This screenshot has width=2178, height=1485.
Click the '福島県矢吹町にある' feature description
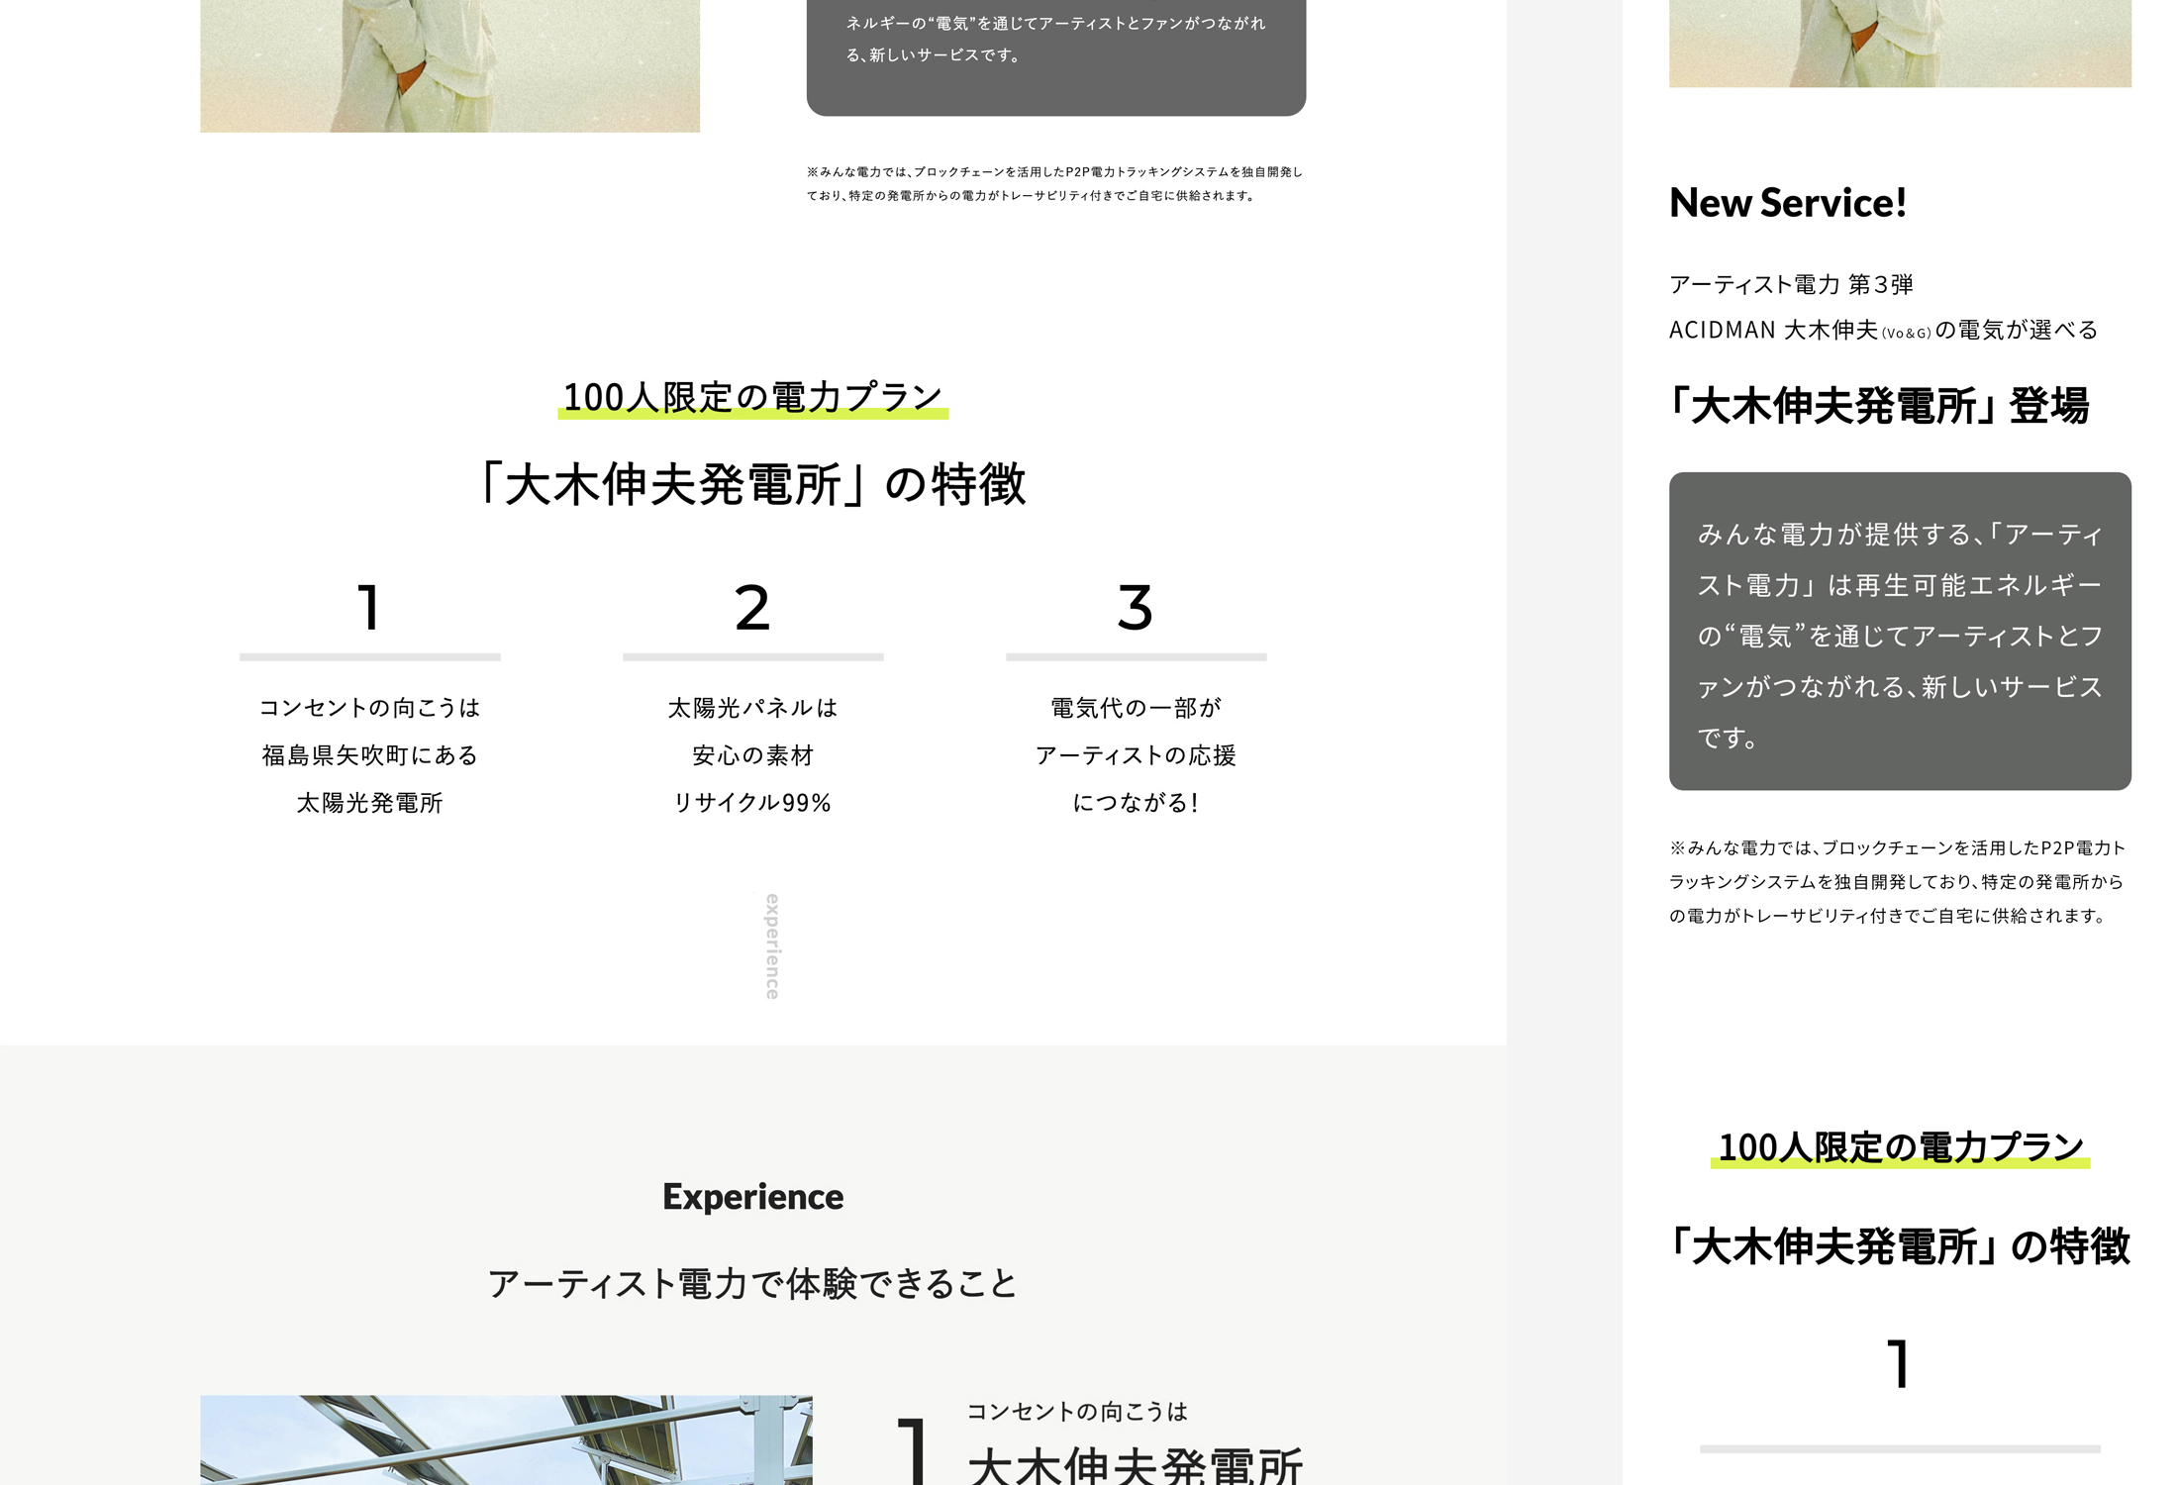[x=369, y=755]
